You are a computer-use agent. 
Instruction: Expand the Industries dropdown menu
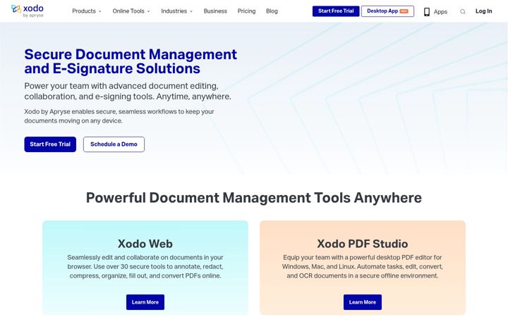[x=177, y=11]
